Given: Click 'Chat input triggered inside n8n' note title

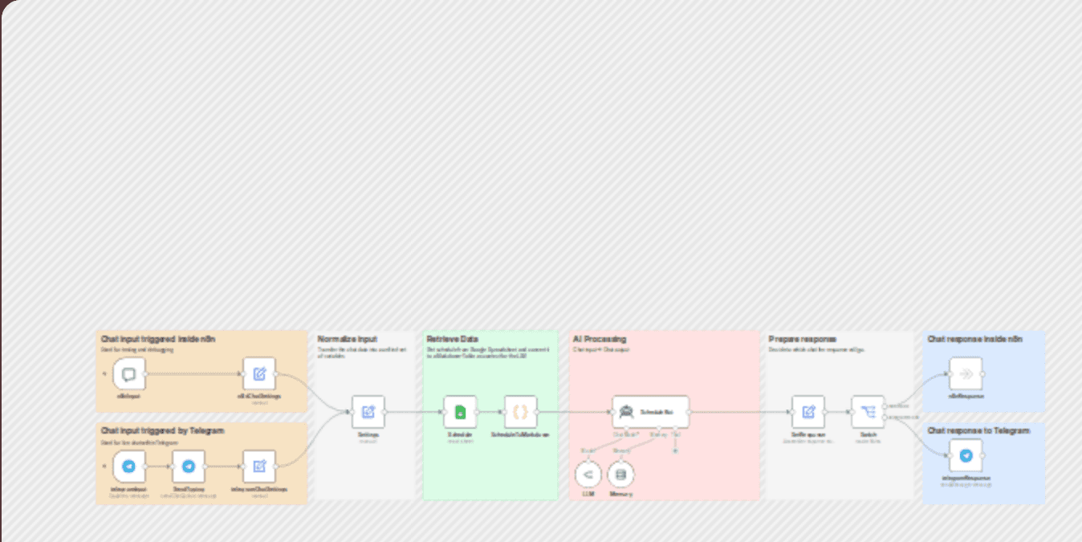Looking at the screenshot, I should pyautogui.click(x=158, y=339).
